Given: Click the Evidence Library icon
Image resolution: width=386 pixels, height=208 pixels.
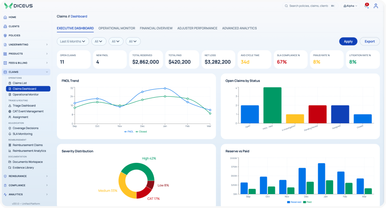Looking at the screenshot, I should pos(10,167).
